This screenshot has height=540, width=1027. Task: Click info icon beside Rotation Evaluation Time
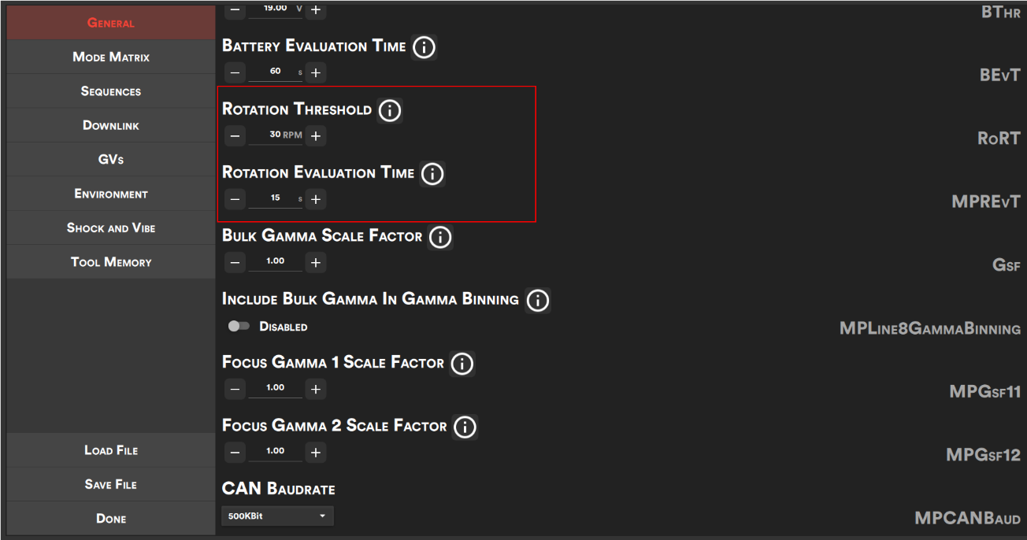point(432,174)
